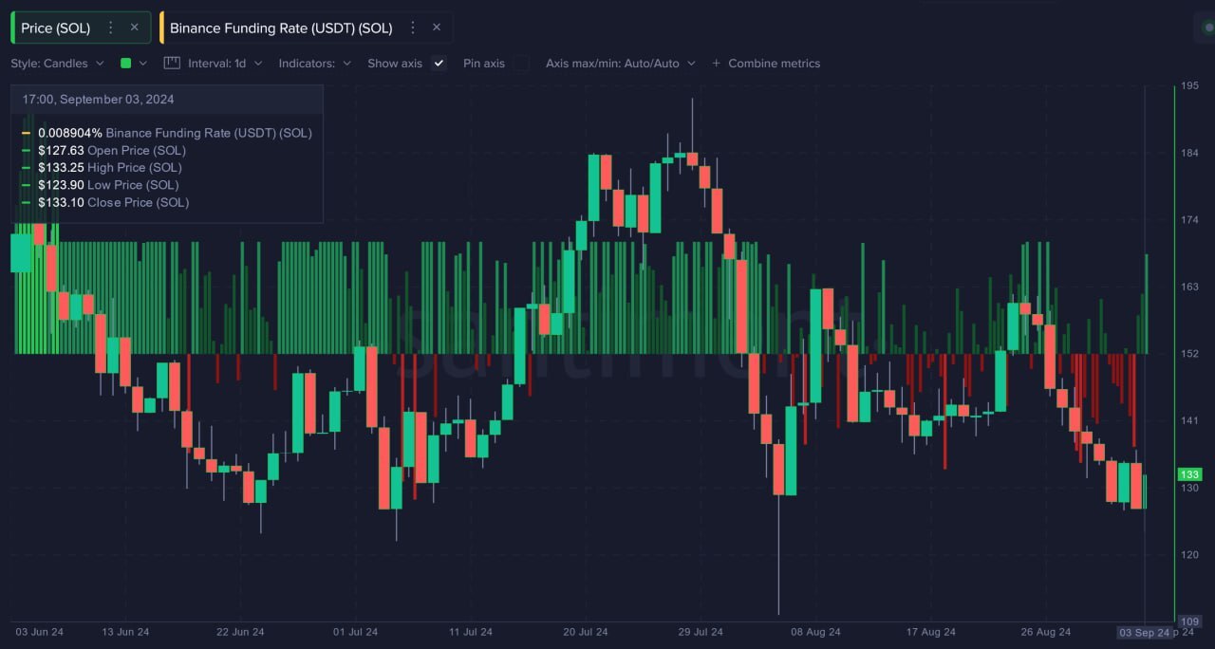Click the plus icon beside Combine metrics
This screenshot has width=1215, height=649.
pos(717,64)
